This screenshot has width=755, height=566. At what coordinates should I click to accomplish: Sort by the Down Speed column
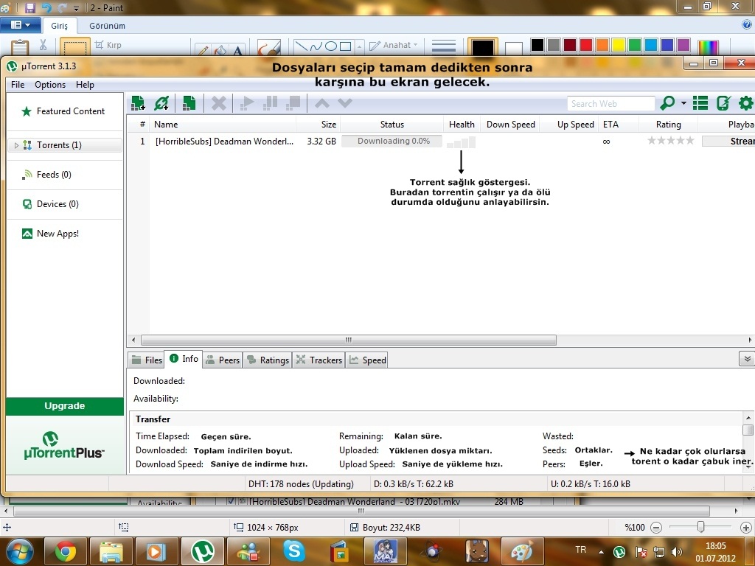pyautogui.click(x=510, y=125)
